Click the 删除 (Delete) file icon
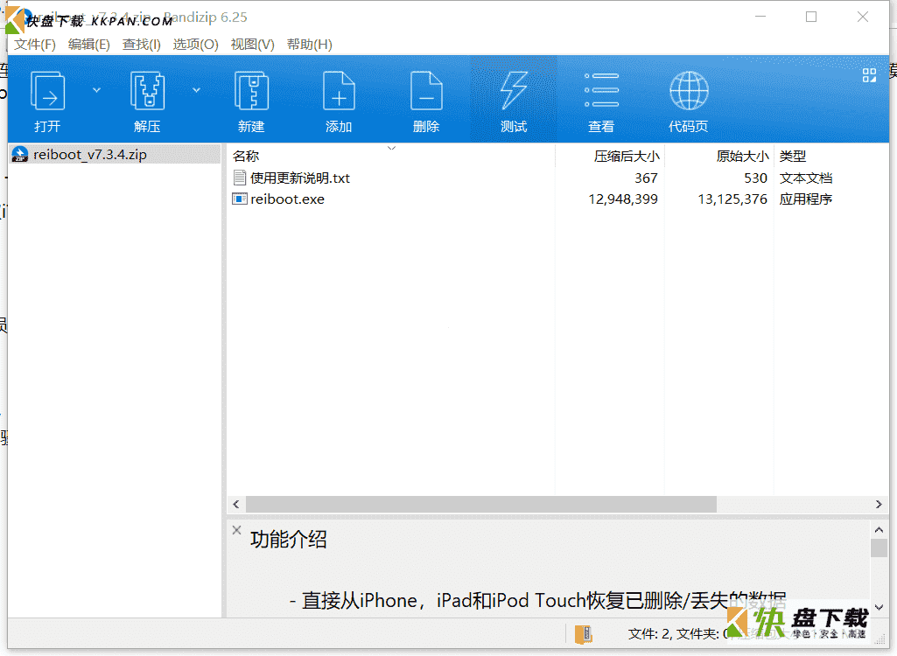897x656 pixels. pos(426,90)
